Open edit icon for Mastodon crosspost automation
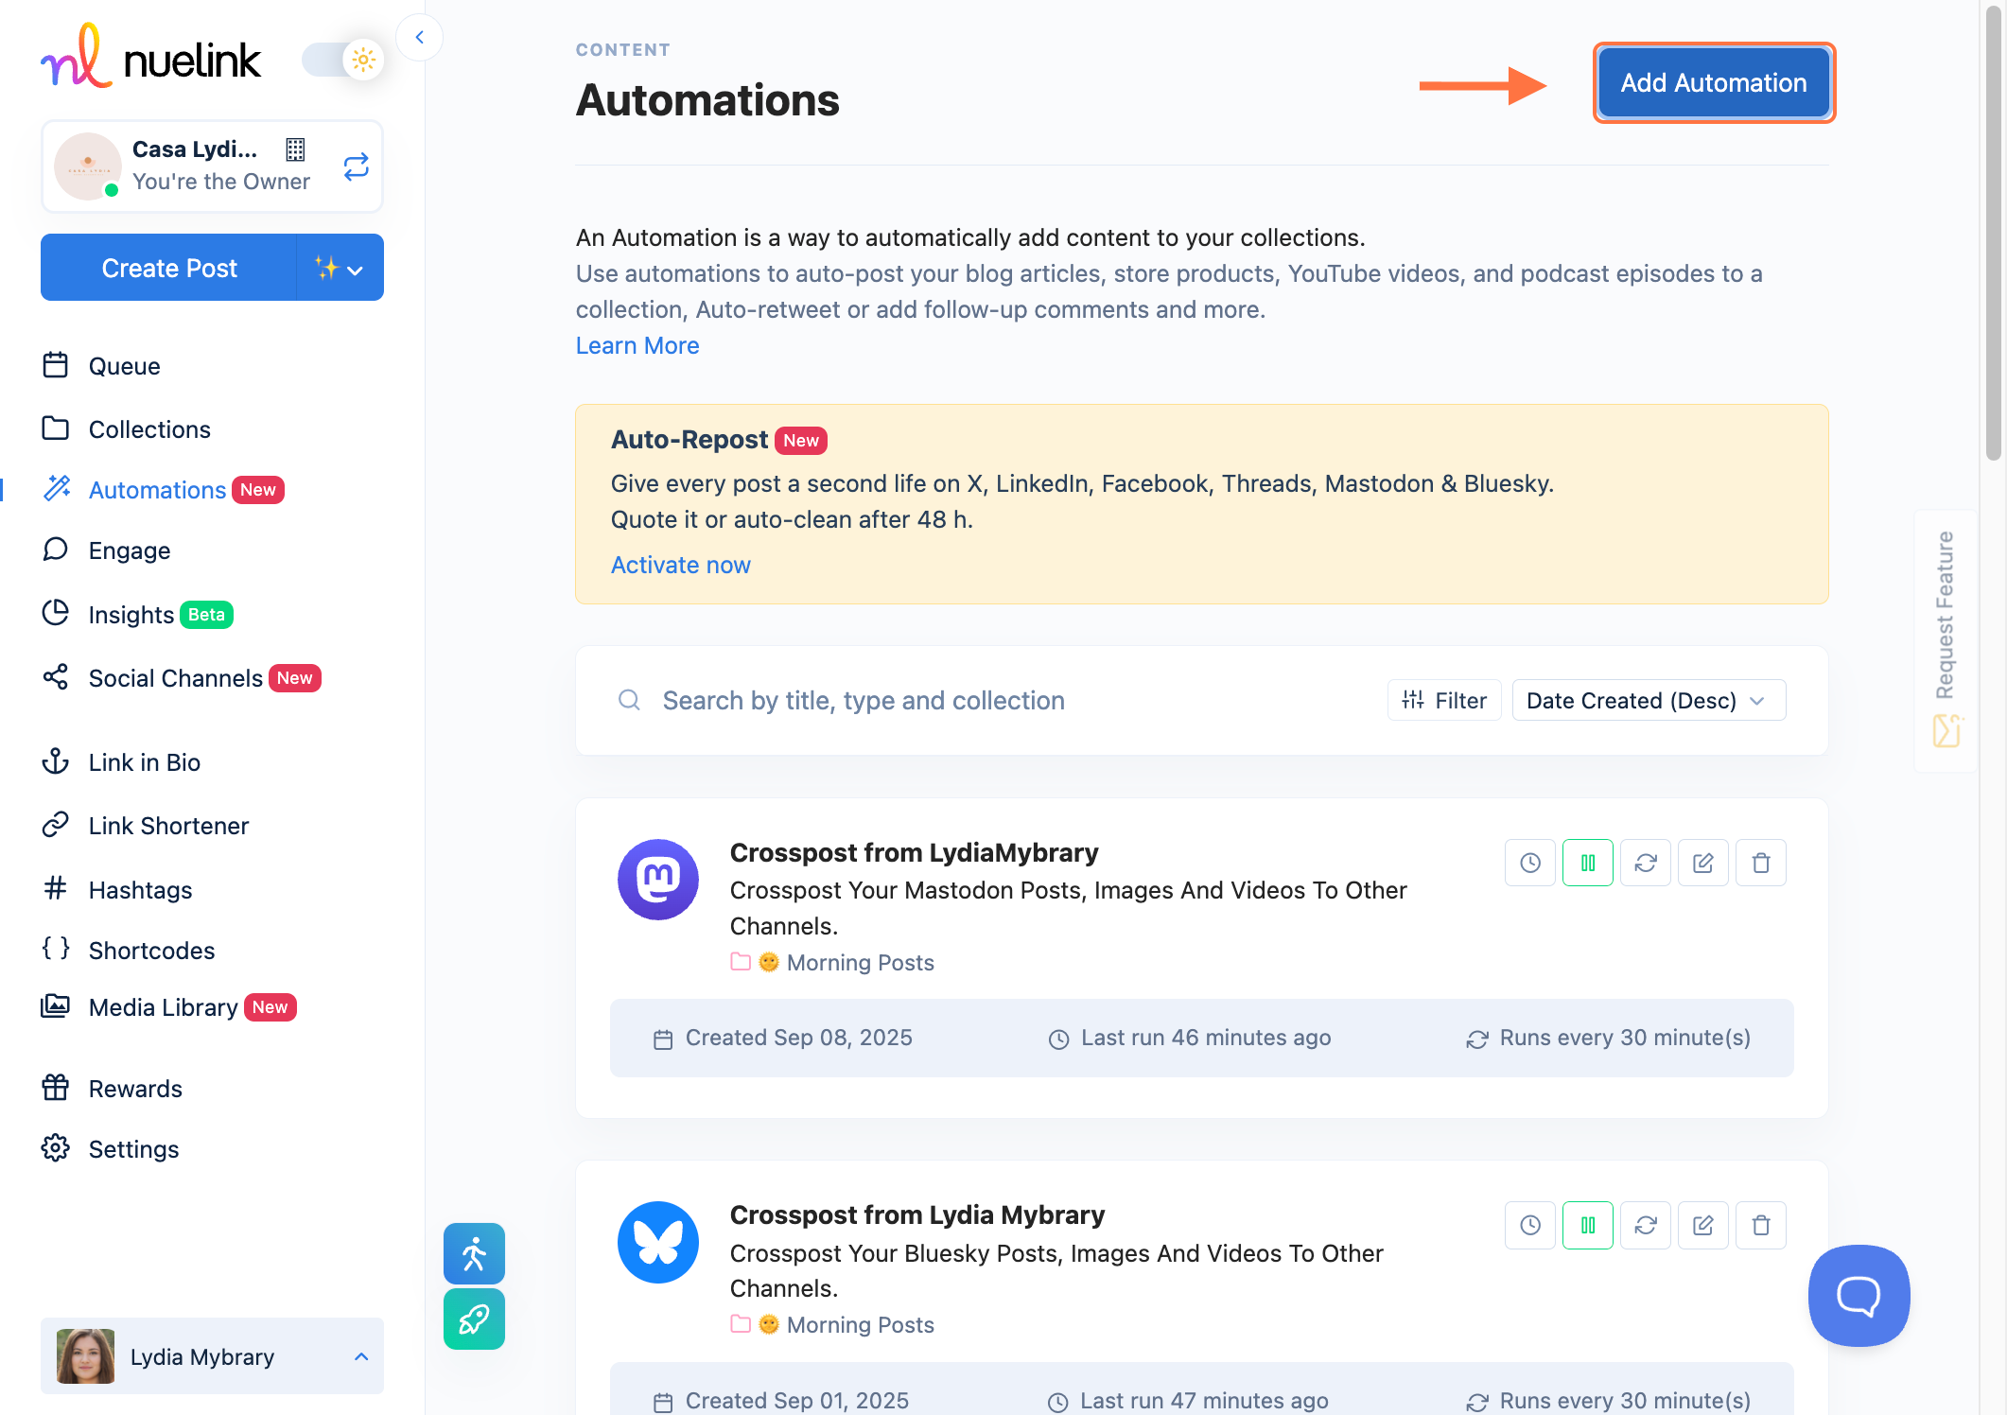Screen dimensions: 2007x1415 1702,863
